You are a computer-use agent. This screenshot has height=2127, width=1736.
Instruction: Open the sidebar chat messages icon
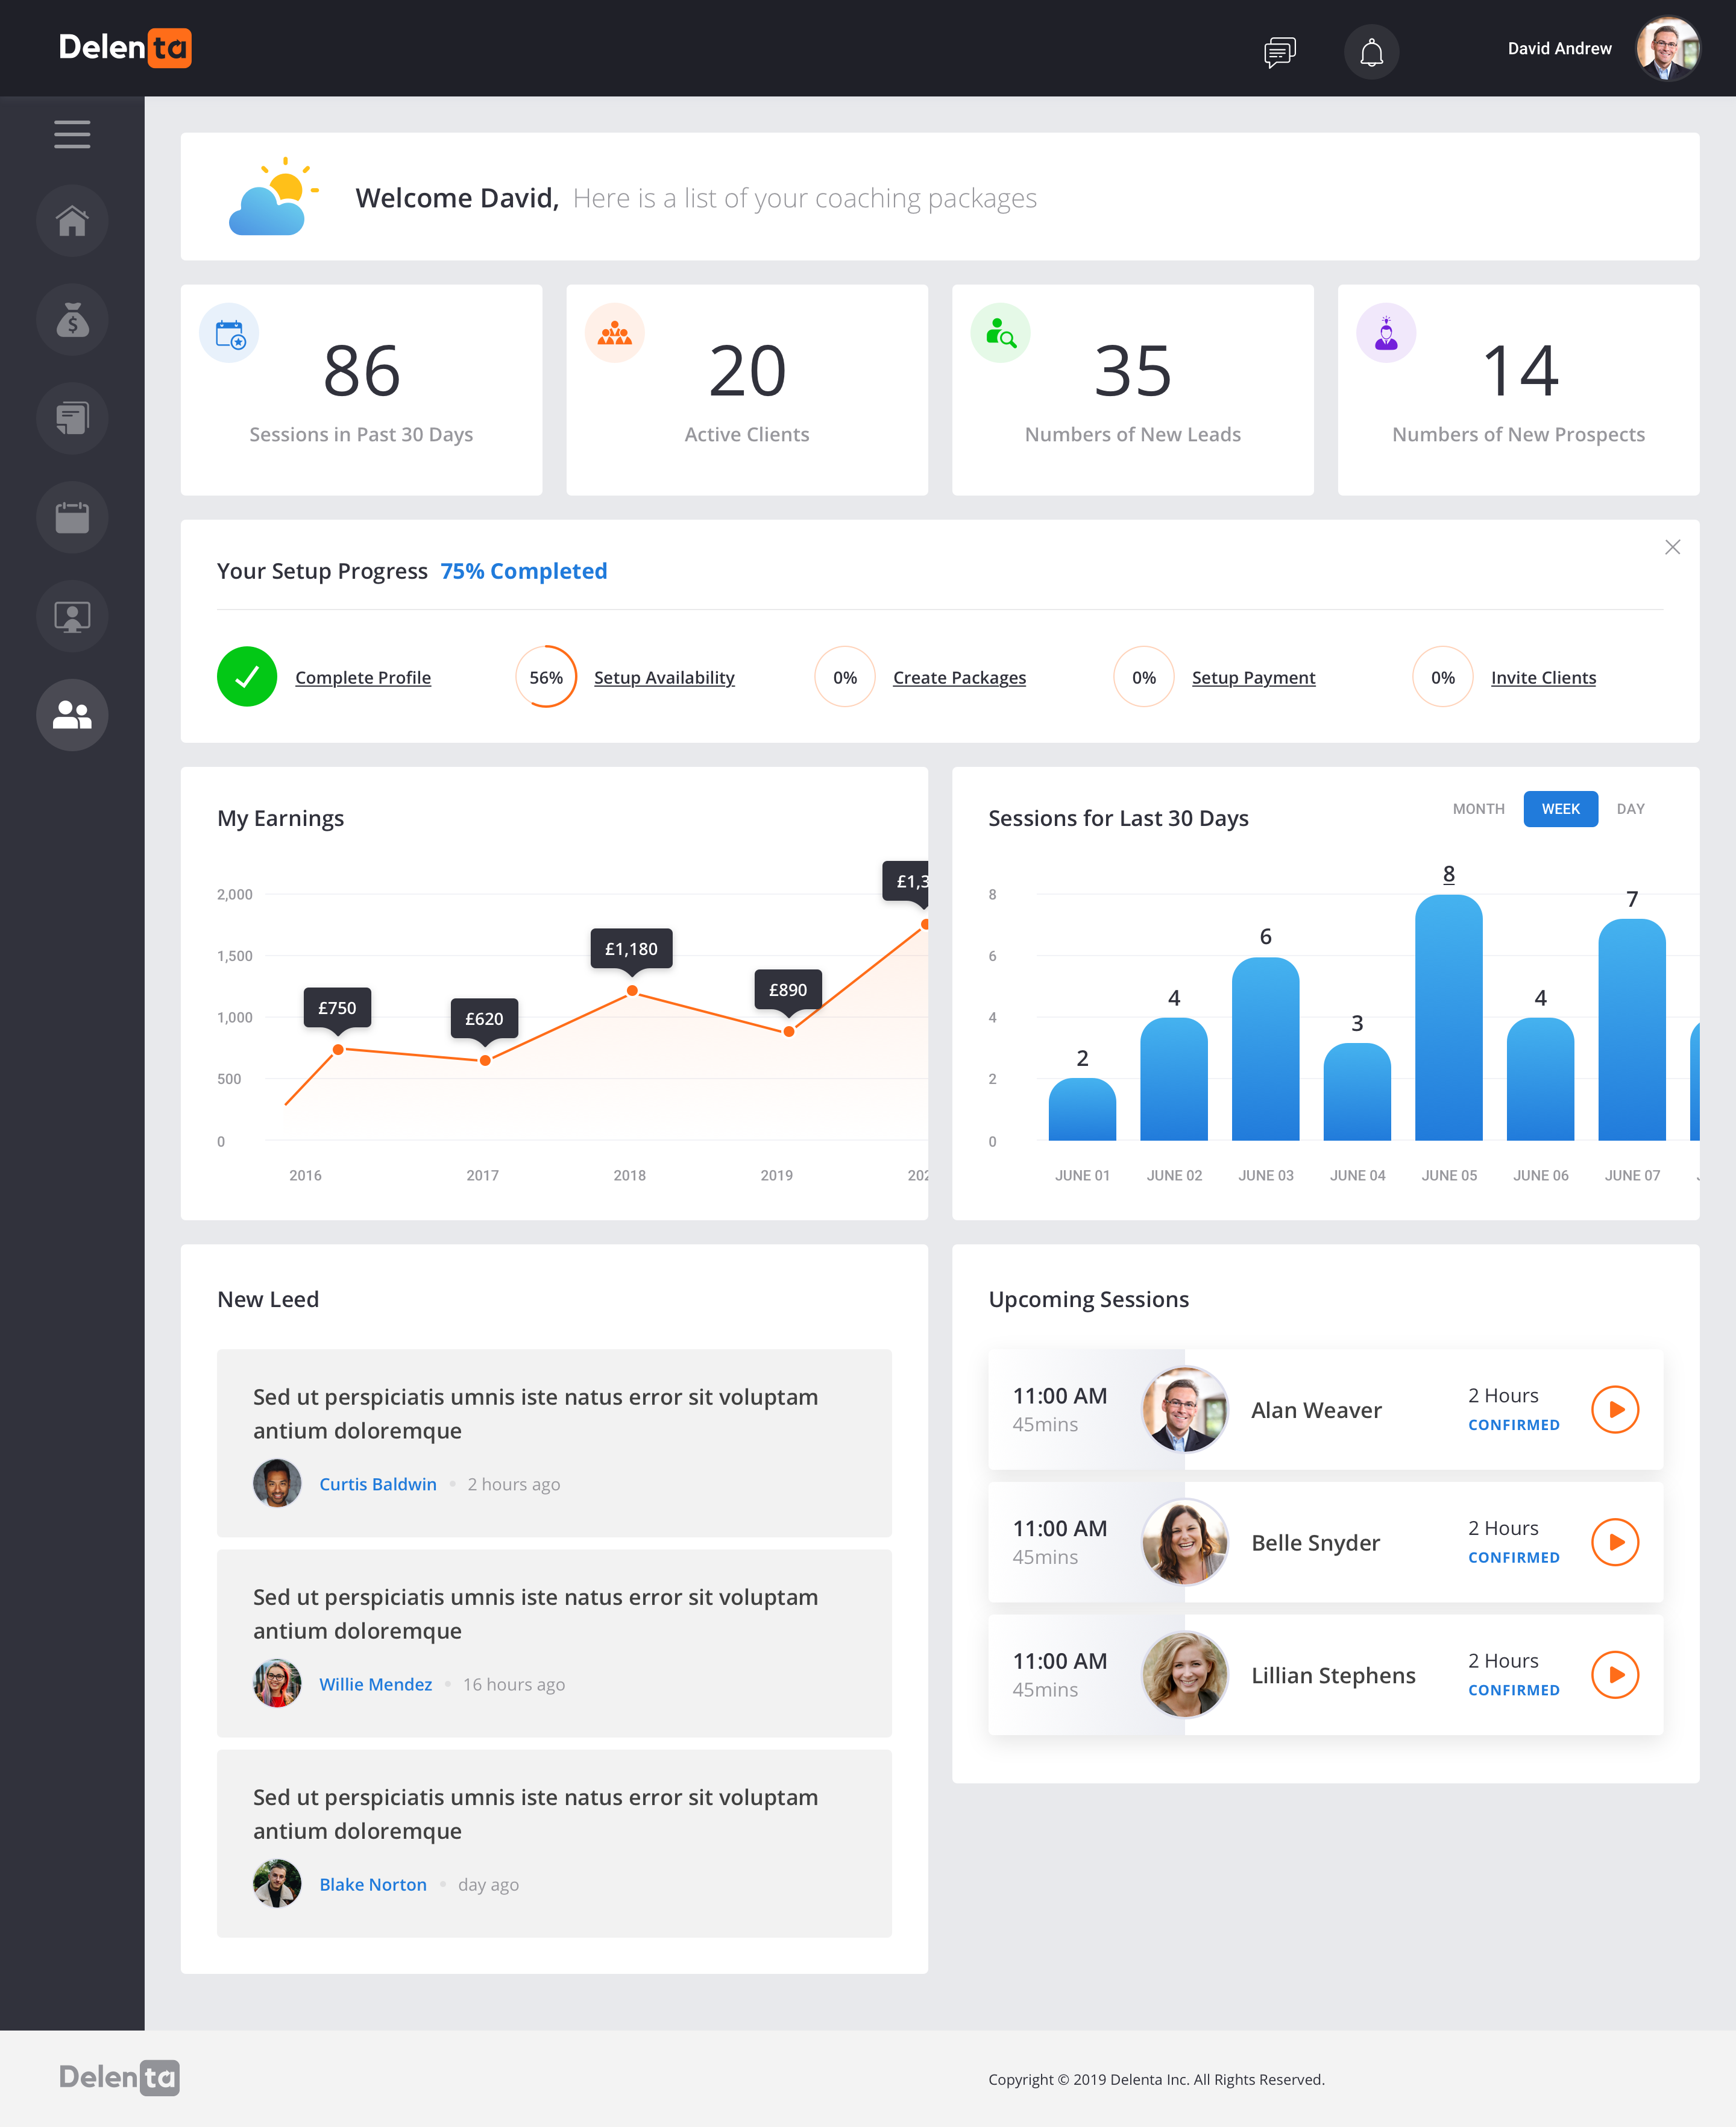(72, 418)
